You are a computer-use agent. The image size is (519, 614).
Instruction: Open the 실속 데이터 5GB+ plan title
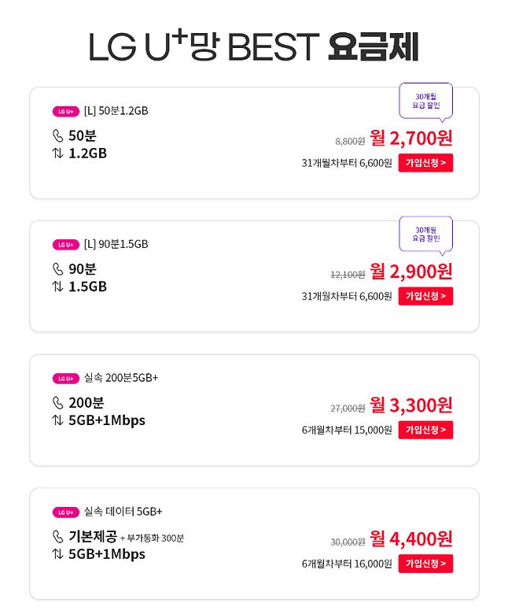pos(123,512)
